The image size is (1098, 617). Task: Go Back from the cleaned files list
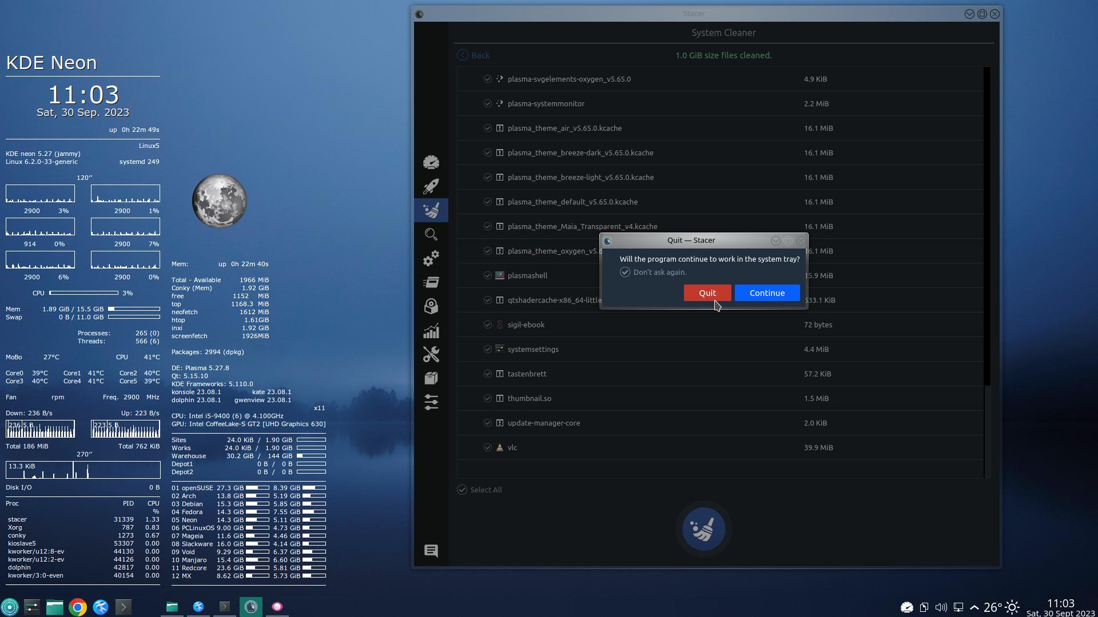[x=474, y=55]
